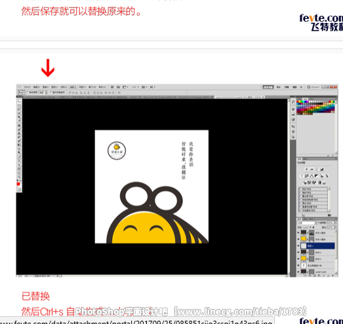This screenshot has height=324, width=343.
Task: Toggle lock all in Layers panel
Action: click(313, 227)
